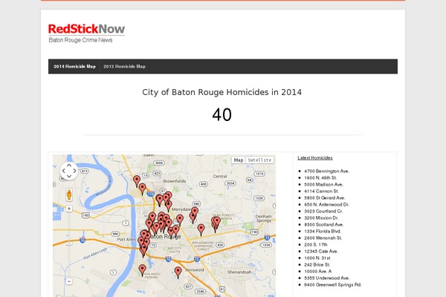Select 4700 Bennington Ave. in list

pyautogui.click(x=326, y=171)
